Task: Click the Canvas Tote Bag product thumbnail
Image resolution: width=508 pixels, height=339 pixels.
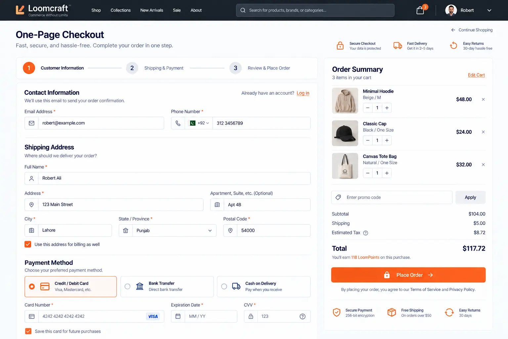Action: [345, 166]
